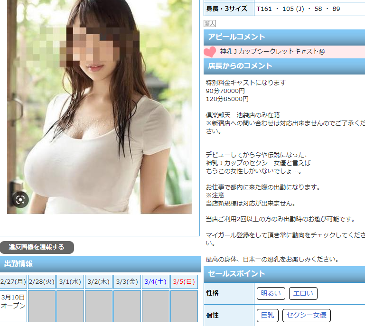The width and height of the screenshot is (365, 326).
Task: Click the visual search lens icon on photo
Action: coord(20,200)
